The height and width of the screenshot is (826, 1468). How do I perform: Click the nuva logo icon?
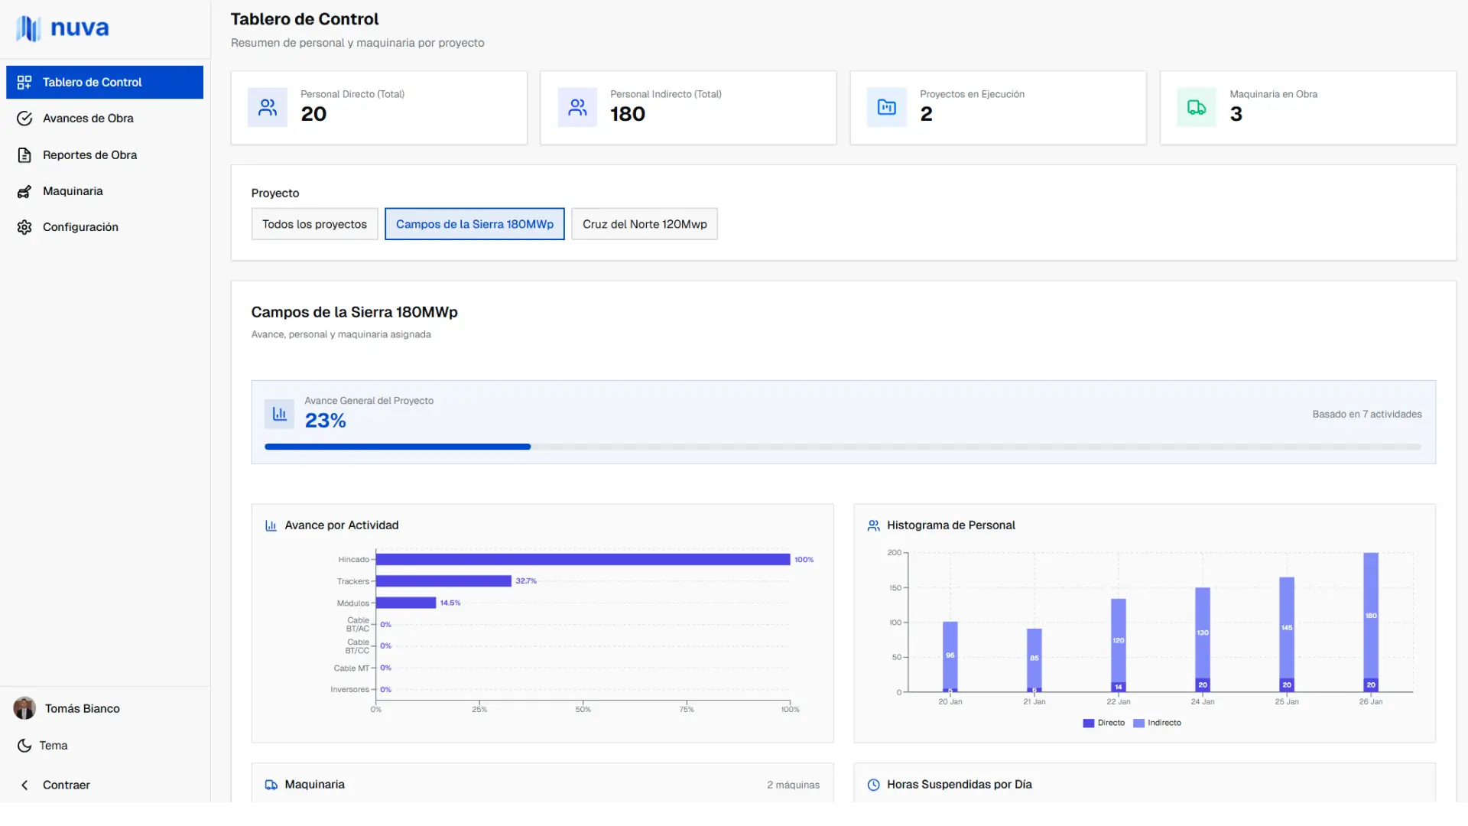(28, 28)
